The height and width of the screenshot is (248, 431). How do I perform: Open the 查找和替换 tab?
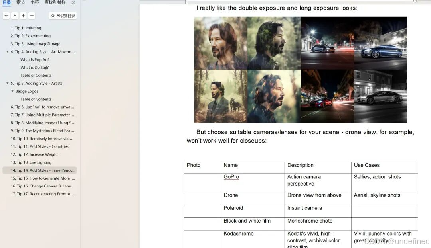55,2
